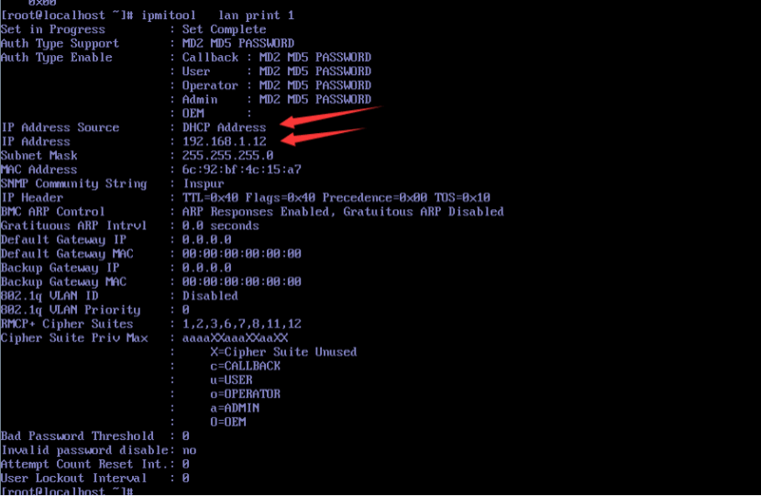Click the IP address 192.168.1.12 text
Screen dimensions: 761x497
(225, 141)
